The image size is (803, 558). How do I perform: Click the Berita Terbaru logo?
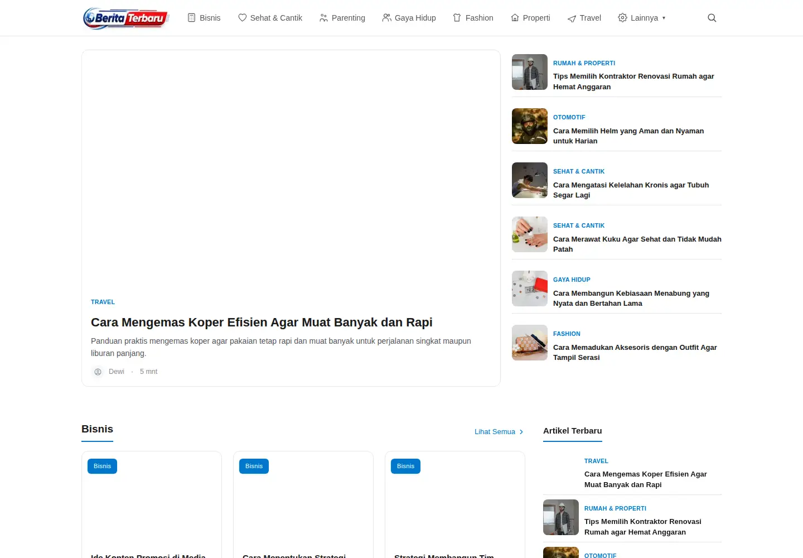(x=126, y=18)
